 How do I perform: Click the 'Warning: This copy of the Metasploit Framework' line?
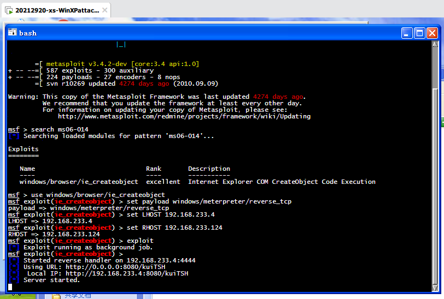pyautogui.click(x=157, y=97)
